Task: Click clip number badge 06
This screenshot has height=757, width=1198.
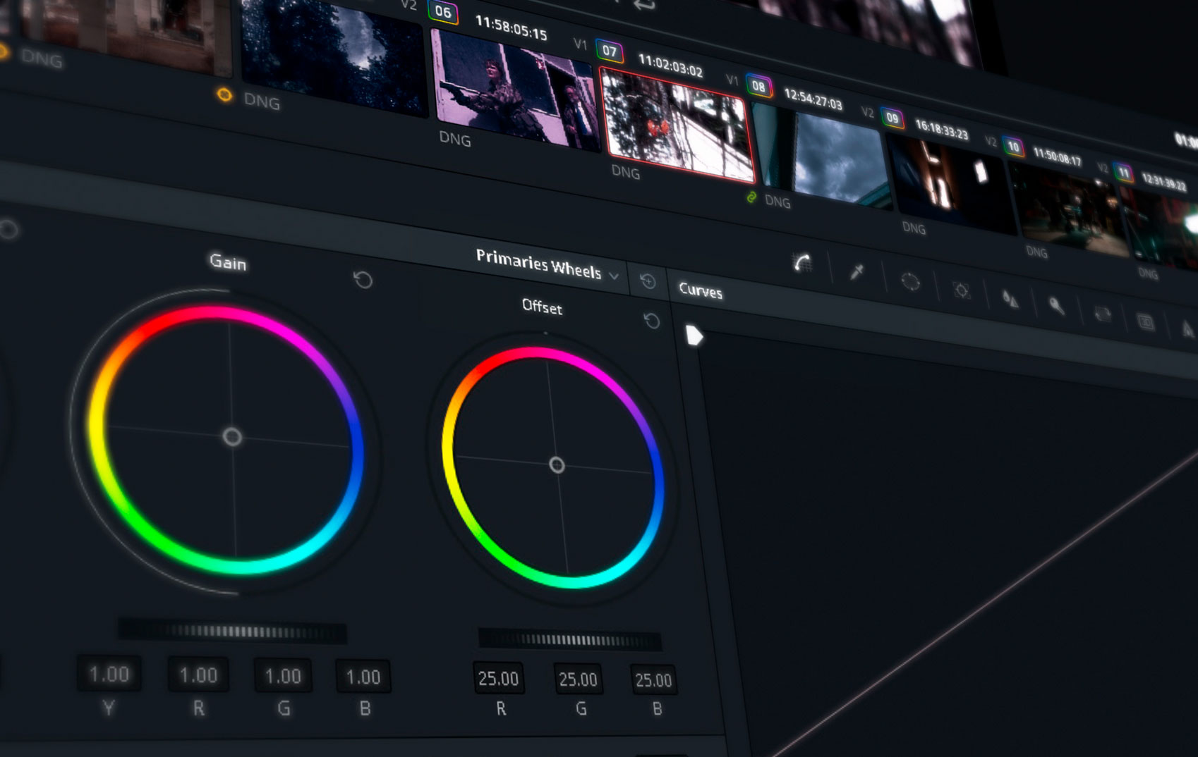Action: 443,11
